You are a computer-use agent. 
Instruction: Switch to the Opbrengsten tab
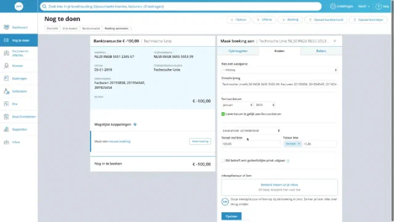click(x=238, y=51)
